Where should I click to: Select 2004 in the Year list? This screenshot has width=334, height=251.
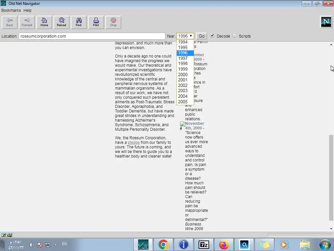185,96
